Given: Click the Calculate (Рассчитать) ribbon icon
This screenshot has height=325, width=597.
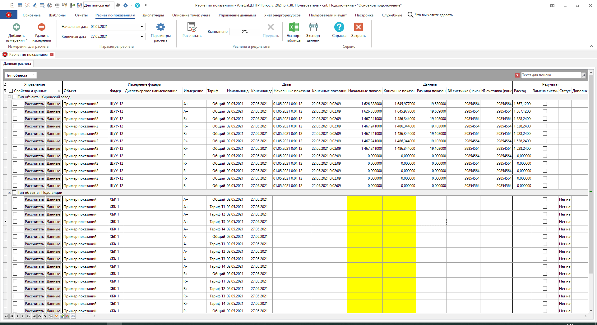Looking at the screenshot, I should tap(192, 27).
